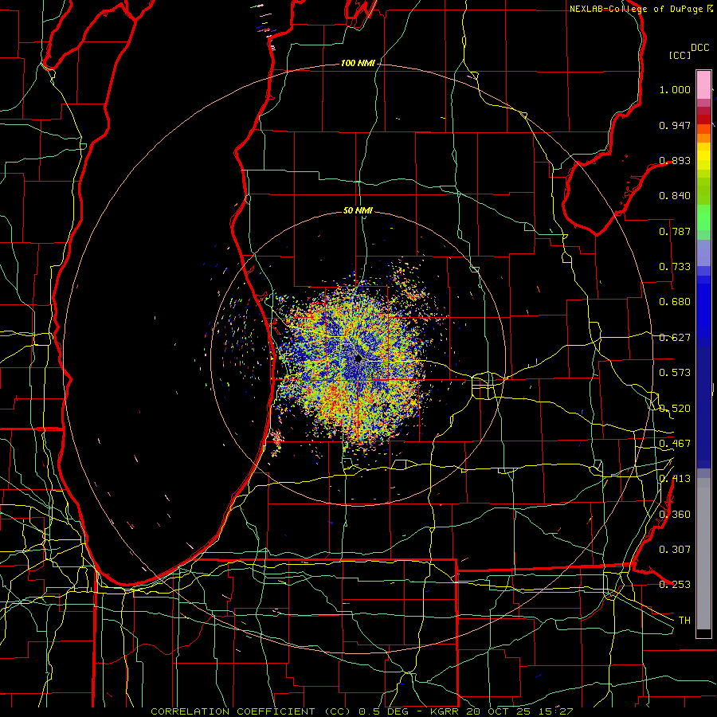717x717 pixels.
Task: Click the 0.627 value on color scale
Action: tap(675, 338)
